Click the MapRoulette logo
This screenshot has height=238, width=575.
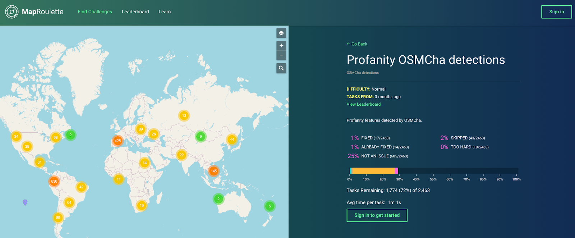[x=34, y=12]
